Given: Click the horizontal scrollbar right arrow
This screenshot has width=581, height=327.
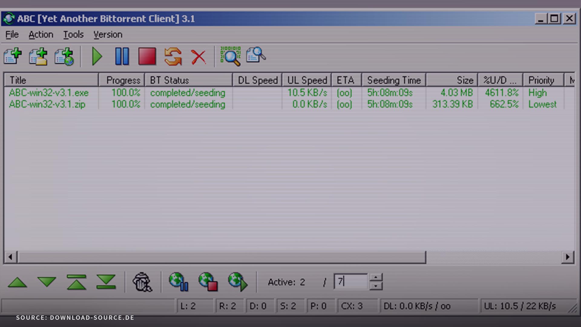Looking at the screenshot, I should [x=568, y=257].
